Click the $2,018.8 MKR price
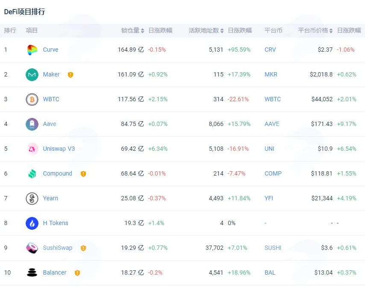Viewport: 365px width, 287px height. [321, 74]
